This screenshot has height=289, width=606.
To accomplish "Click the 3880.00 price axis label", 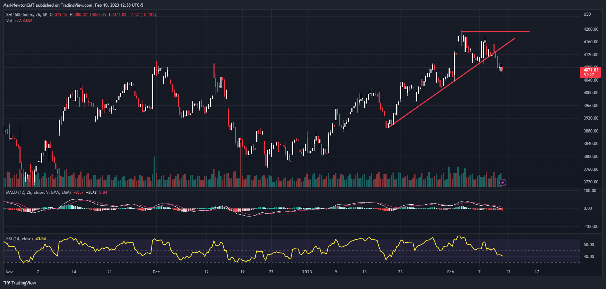I will tap(591, 131).
